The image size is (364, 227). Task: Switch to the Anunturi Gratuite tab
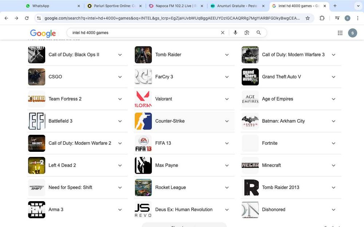tap(237, 6)
